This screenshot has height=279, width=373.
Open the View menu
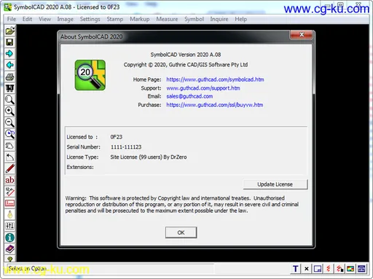44,19
